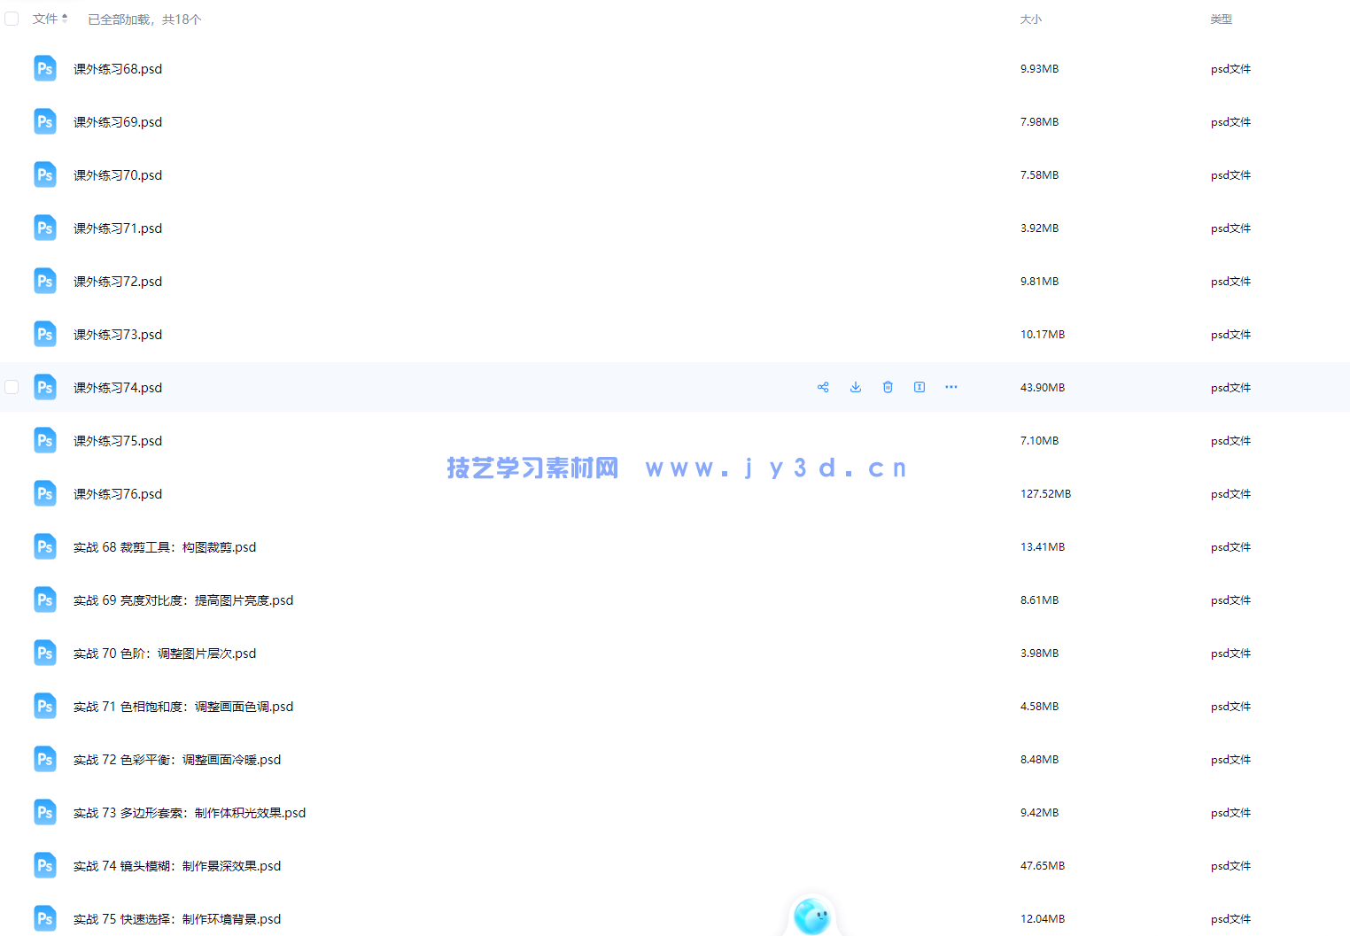Check the checkbox for 课外练习74.psd row
Screen dimensions: 1350x936
12,387
